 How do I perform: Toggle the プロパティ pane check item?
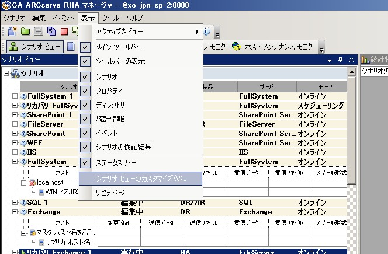pyautogui.click(x=85, y=91)
